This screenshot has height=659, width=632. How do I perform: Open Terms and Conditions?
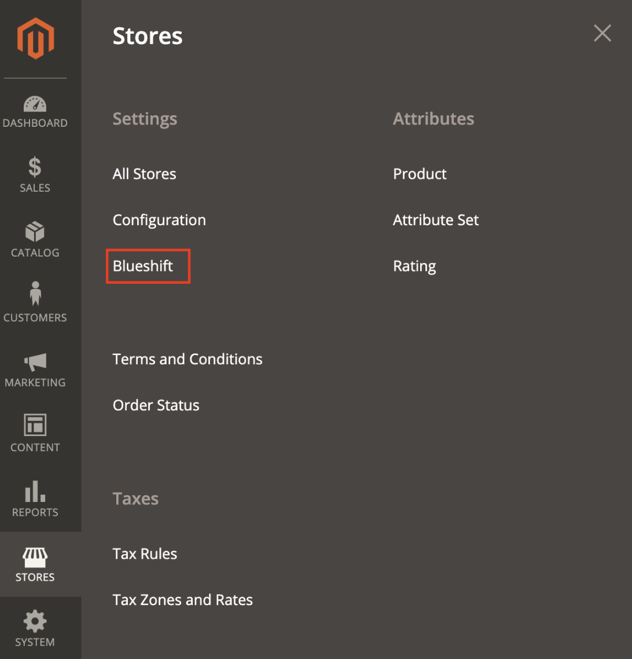pos(188,359)
